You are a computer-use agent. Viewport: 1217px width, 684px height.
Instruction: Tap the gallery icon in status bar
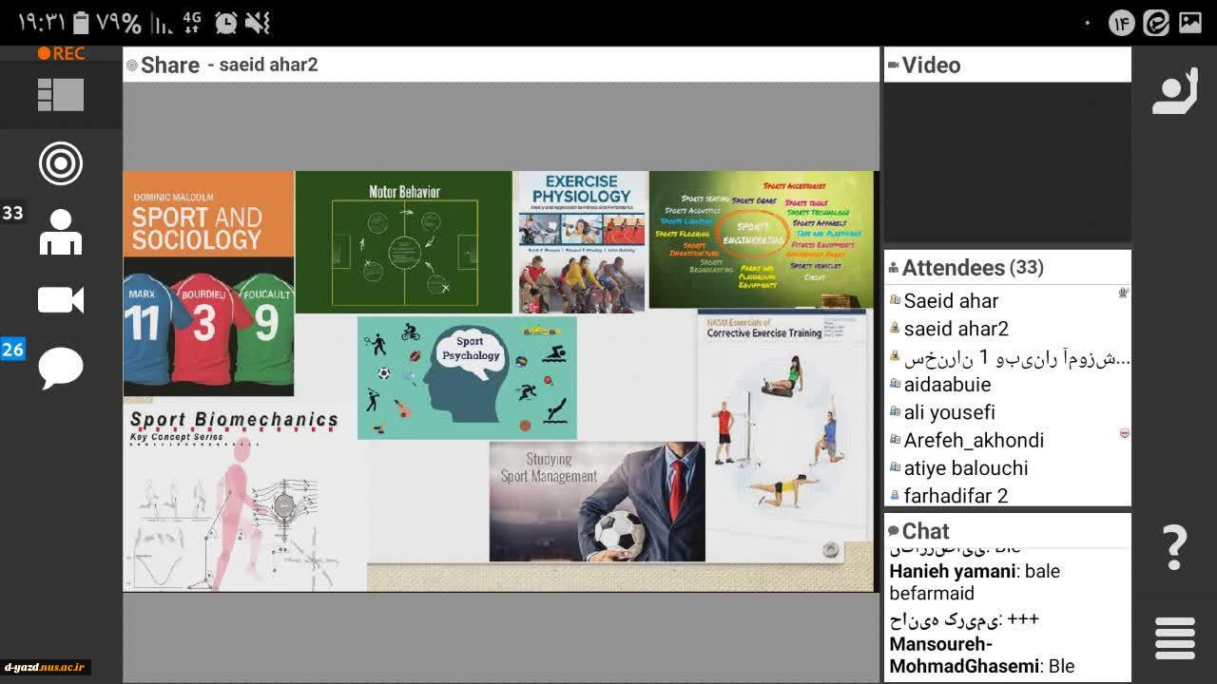click(x=1190, y=23)
